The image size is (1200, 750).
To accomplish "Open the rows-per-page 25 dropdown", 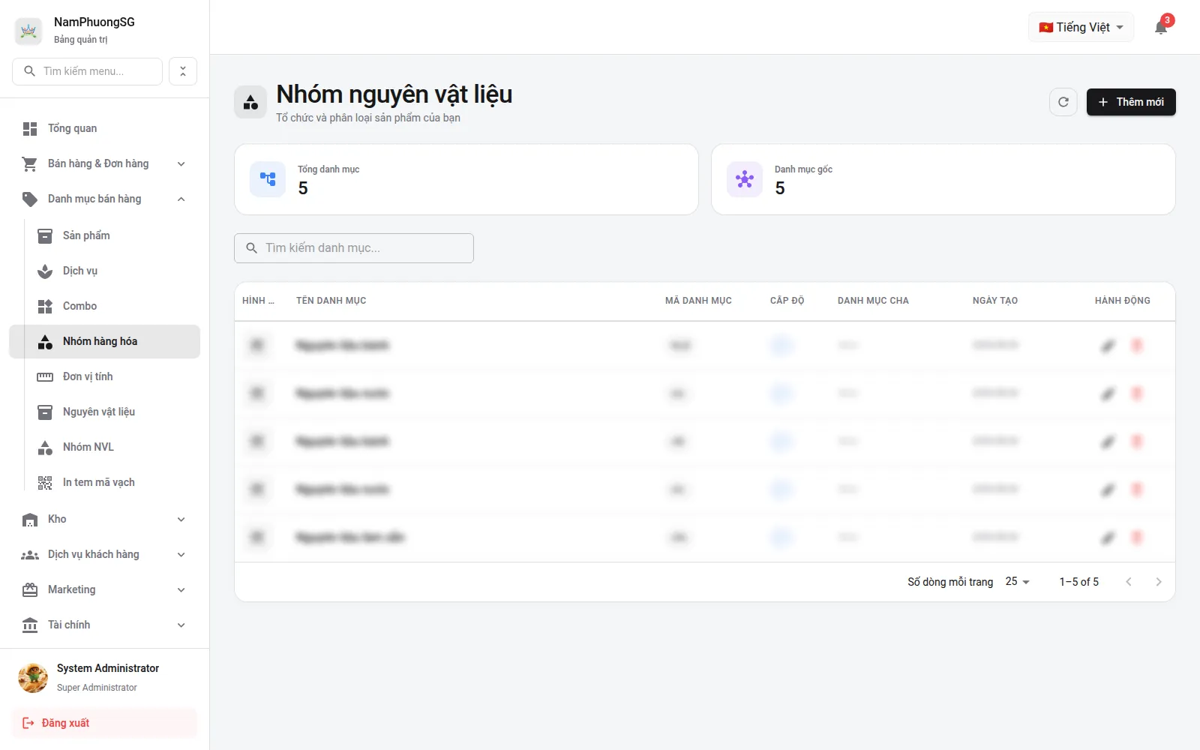I will point(1018,582).
